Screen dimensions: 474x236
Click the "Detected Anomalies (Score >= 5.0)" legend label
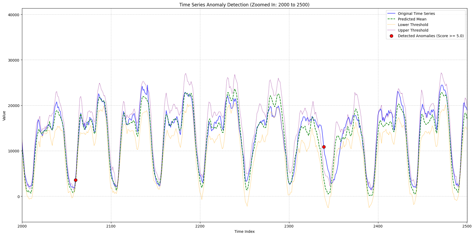(x=431, y=36)
